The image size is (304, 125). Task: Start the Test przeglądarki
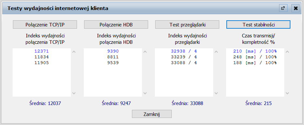(x=187, y=25)
